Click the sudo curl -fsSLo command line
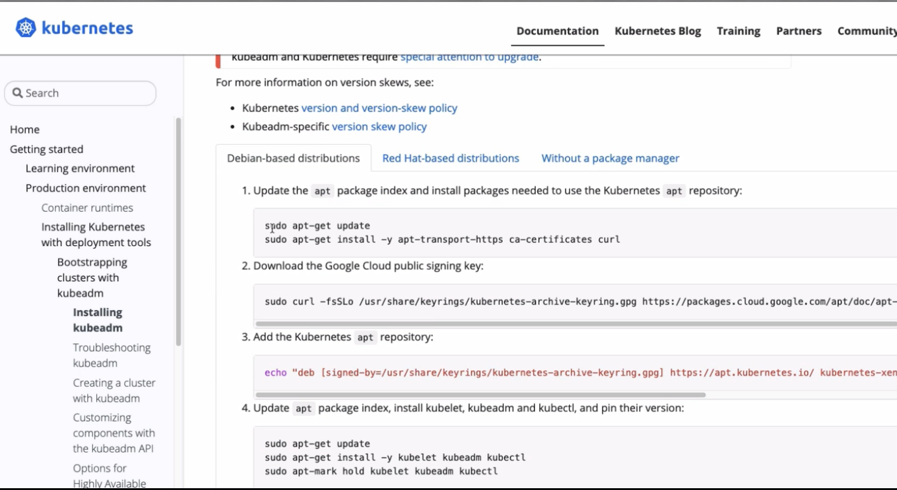The height and width of the screenshot is (490, 897). [x=580, y=302]
